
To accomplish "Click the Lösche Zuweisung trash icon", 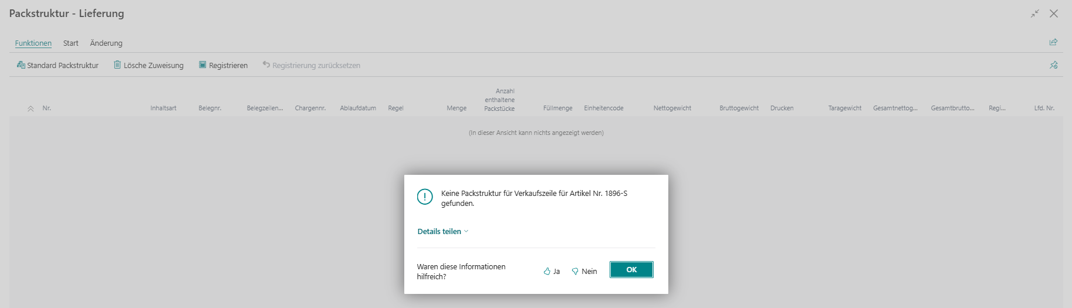I will (117, 65).
